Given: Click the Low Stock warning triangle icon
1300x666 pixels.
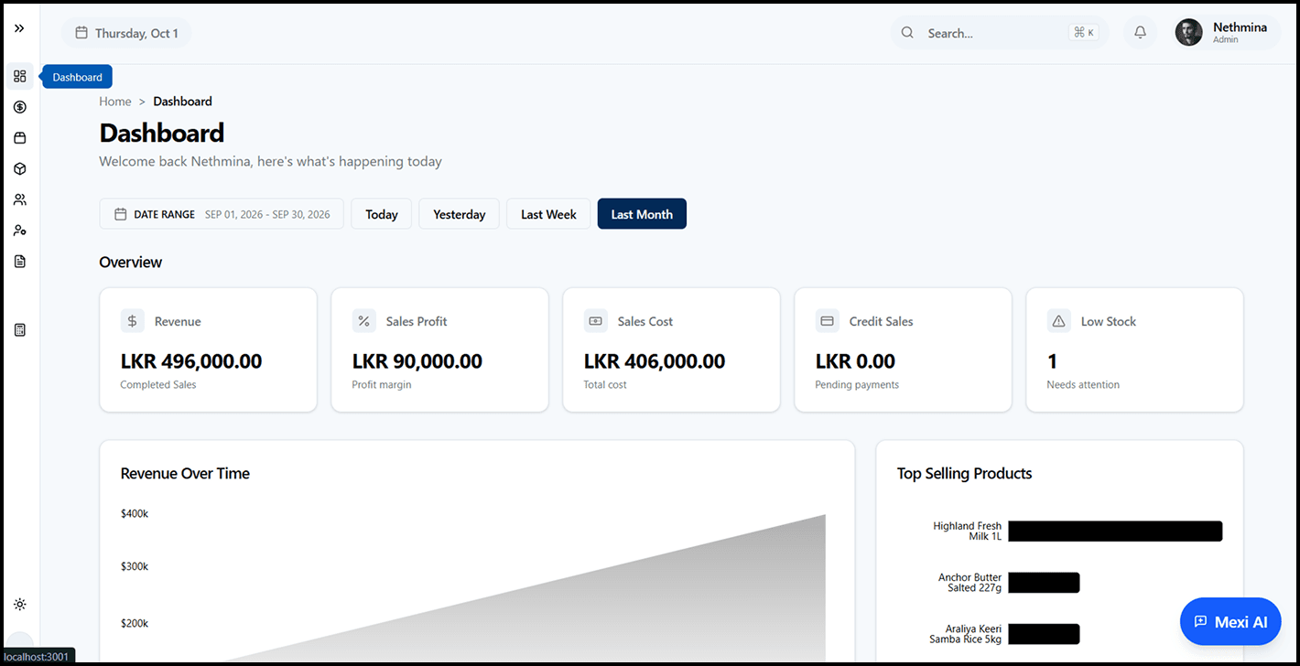Looking at the screenshot, I should pos(1059,321).
